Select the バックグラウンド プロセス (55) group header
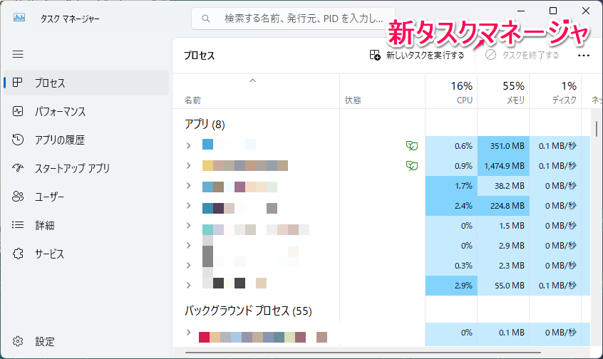This screenshot has height=359, width=603. (x=248, y=311)
